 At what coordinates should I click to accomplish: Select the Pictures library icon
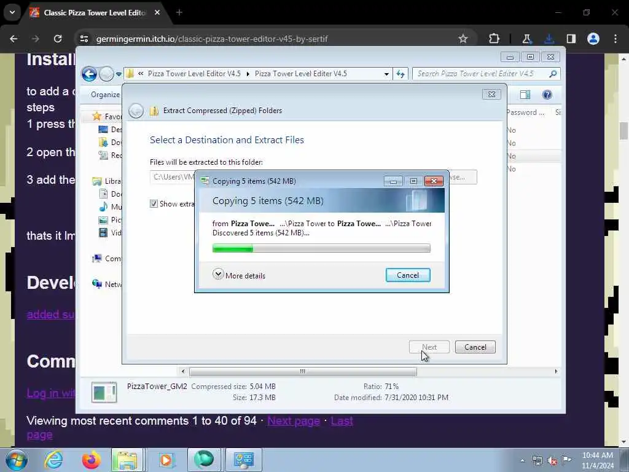coord(103,220)
